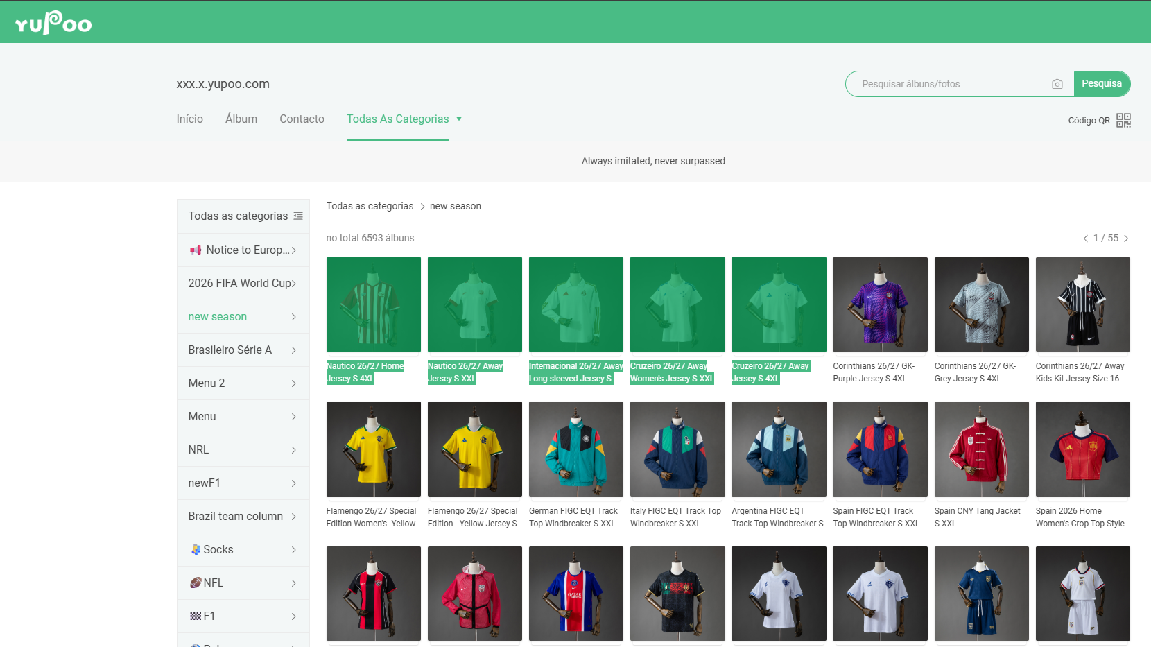
Task: Open Notice to Europ... megaphone category
Action: [243, 250]
